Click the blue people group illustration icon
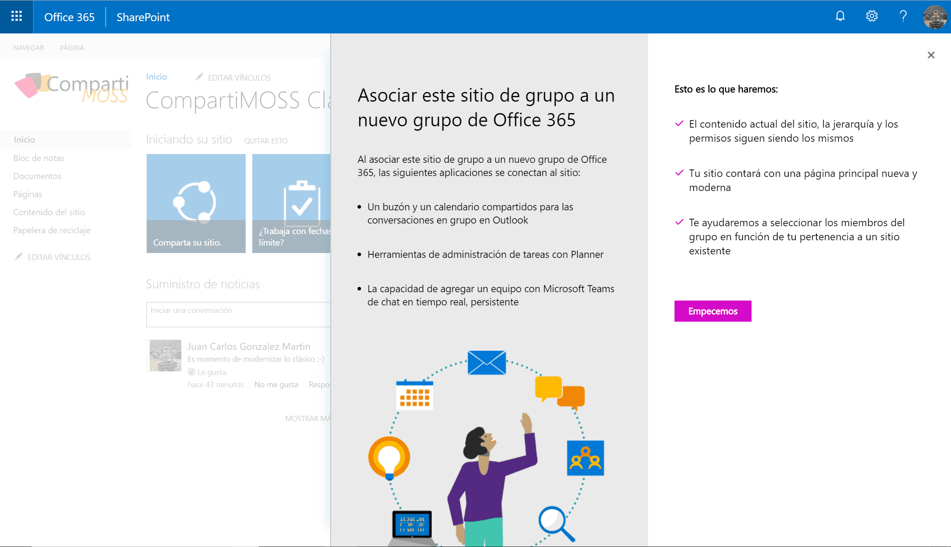The width and height of the screenshot is (951, 547). click(585, 458)
